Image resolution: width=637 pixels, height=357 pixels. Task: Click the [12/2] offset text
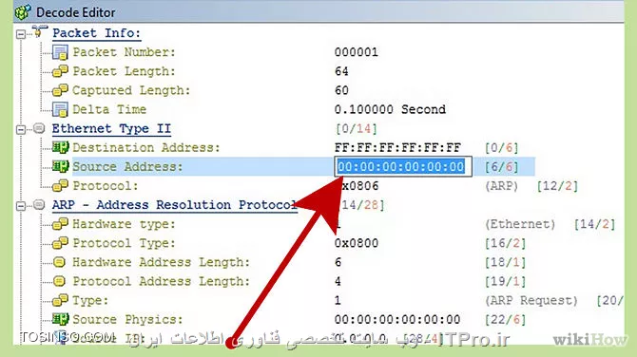coord(557,186)
